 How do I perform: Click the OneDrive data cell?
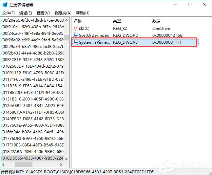pos(161,28)
